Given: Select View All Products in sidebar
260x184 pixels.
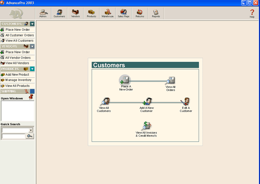Looking at the screenshot, I should coord(17,86).
